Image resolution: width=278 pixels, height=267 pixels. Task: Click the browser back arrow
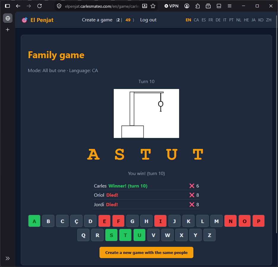pyautogui.click(x=18, y=6)
